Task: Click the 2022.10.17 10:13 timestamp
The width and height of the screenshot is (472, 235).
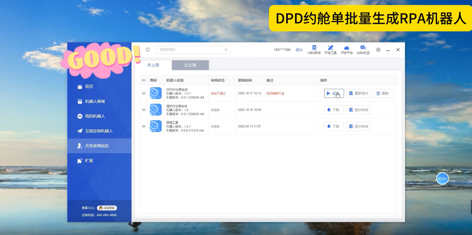Action: click(x=249, y=93)
